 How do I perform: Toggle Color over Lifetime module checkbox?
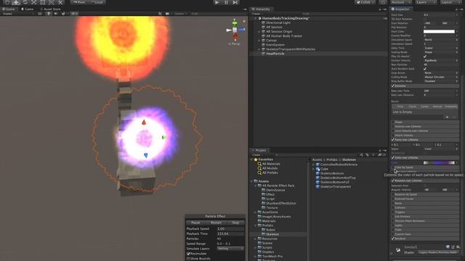393,158
